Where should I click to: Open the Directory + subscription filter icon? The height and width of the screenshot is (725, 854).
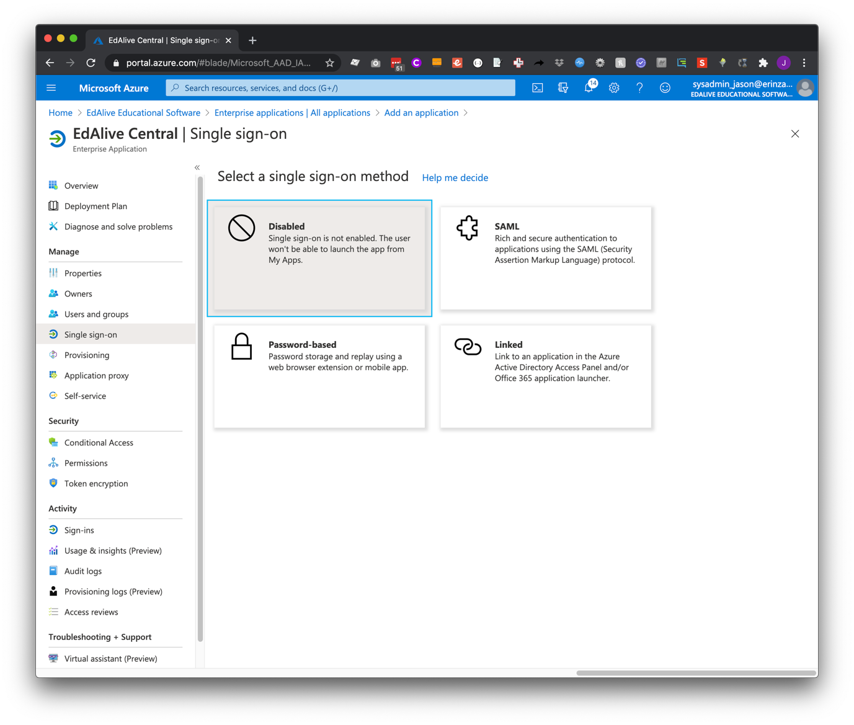point(563,88)
